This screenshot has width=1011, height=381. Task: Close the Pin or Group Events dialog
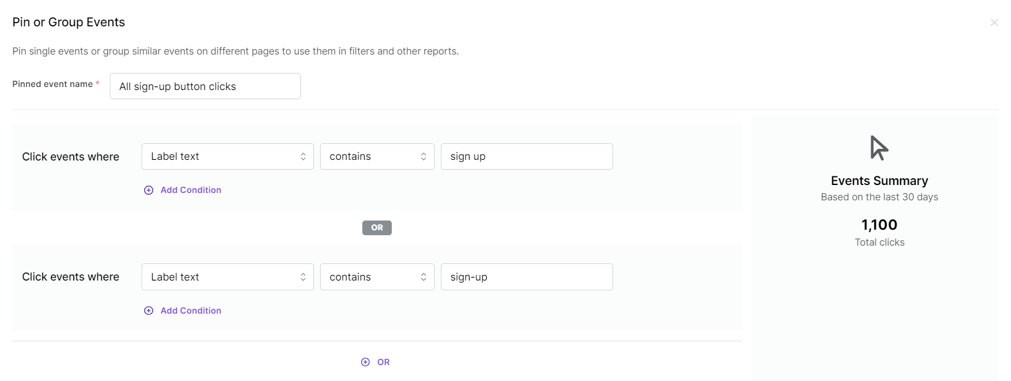click(x=994, y=23)
